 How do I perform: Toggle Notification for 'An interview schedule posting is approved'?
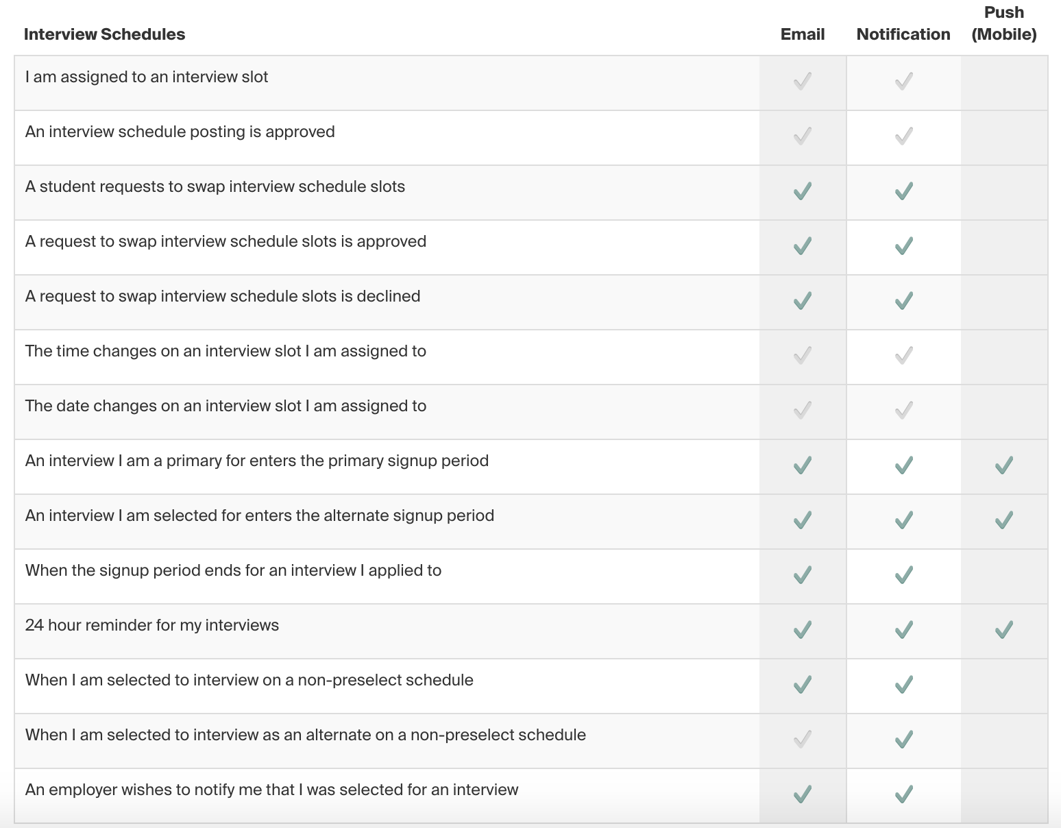pyautogui.click(x=904, y=136)
